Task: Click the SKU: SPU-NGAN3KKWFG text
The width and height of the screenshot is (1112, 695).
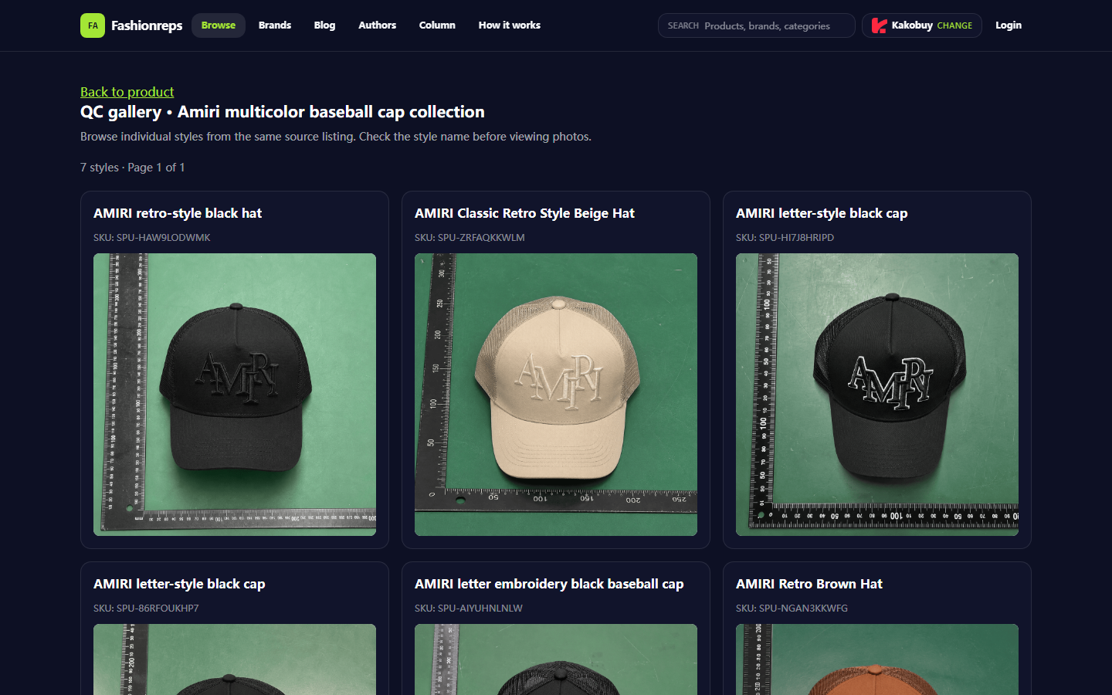Action: (792, 609)
